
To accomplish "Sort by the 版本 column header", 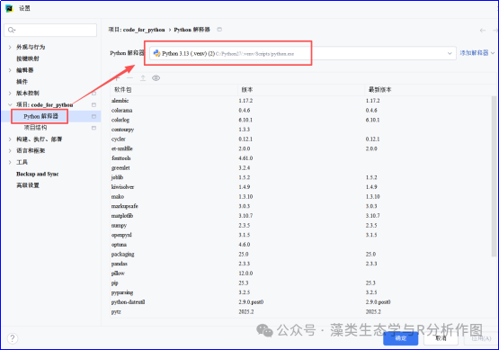I will click(300, 90).
